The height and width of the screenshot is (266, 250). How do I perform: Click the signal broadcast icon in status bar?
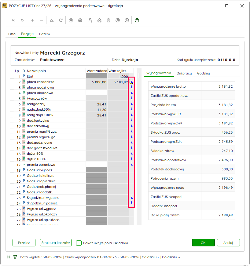coord(8,257)
